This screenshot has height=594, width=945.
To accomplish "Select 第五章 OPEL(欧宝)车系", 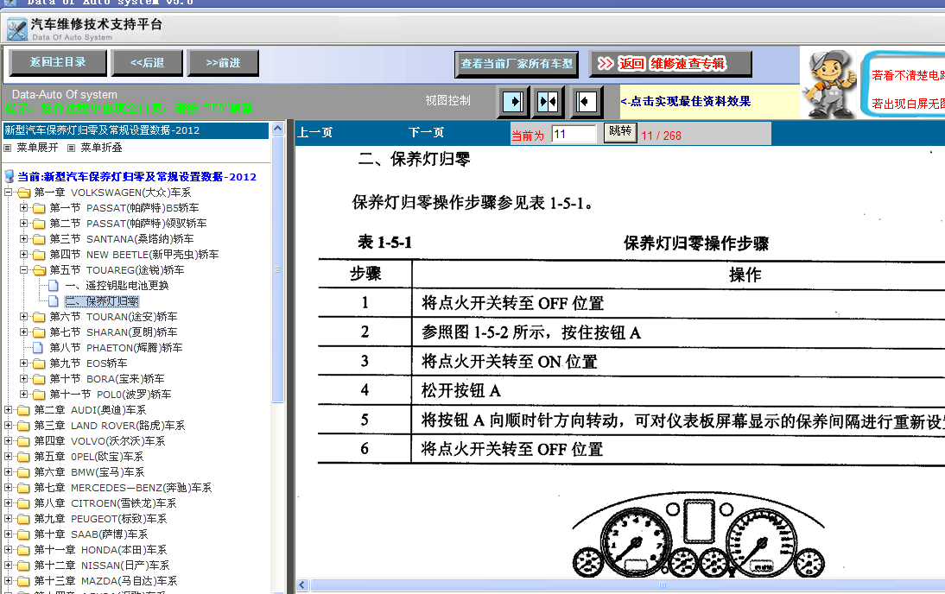I will point(89,457).
